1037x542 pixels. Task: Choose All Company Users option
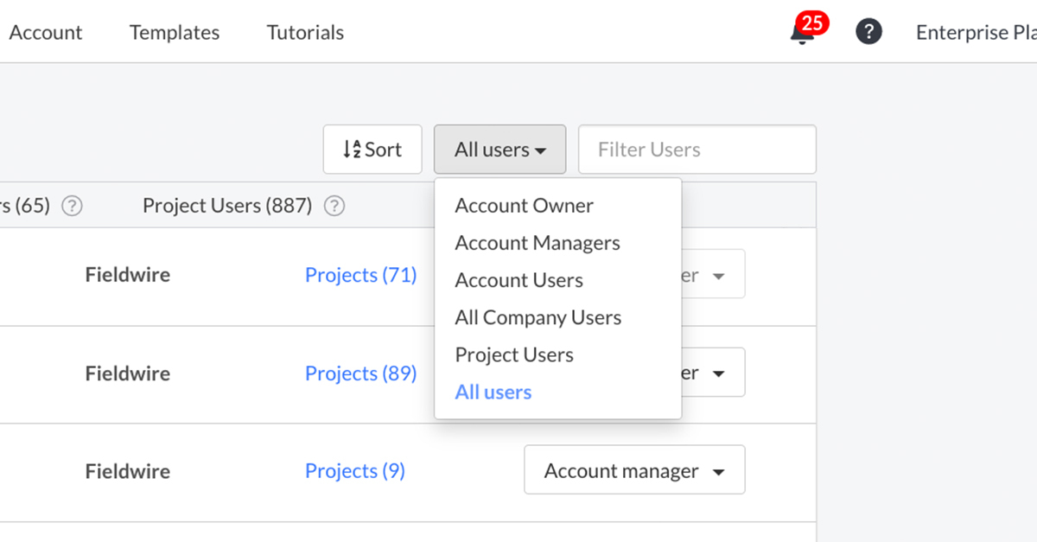(538, 317)
